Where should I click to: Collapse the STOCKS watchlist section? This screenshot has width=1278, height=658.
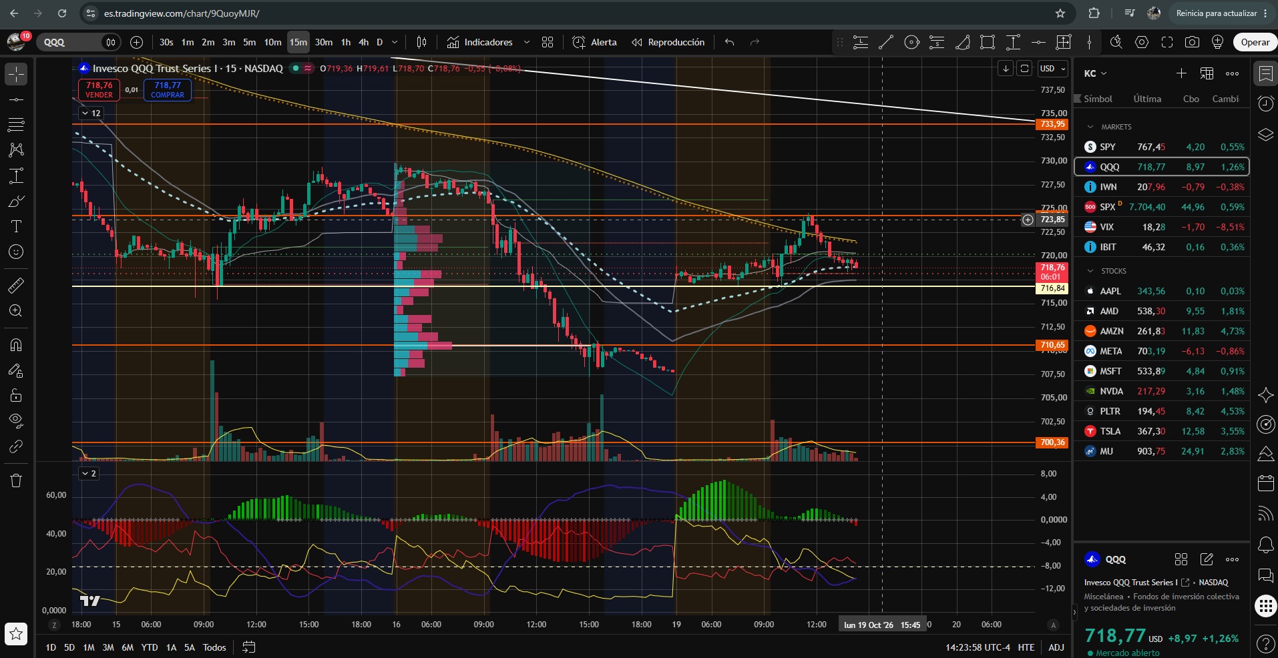point(1090,271)
